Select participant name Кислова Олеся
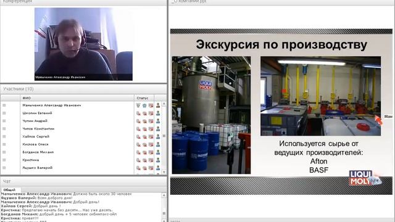395x222 pixels. 35,144
